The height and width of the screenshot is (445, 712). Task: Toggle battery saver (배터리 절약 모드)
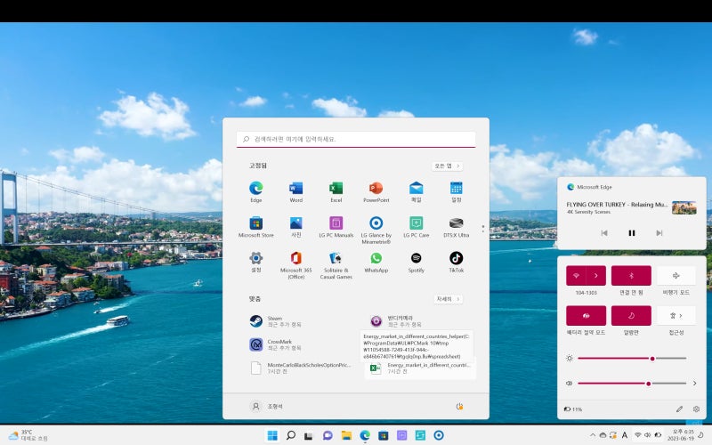[586, 316]
